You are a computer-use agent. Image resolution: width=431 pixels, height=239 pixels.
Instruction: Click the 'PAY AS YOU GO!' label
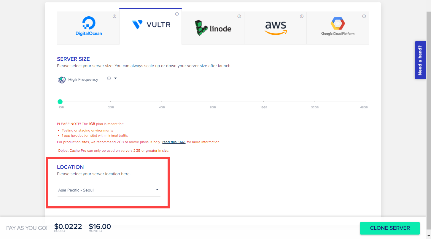point(27,228)
